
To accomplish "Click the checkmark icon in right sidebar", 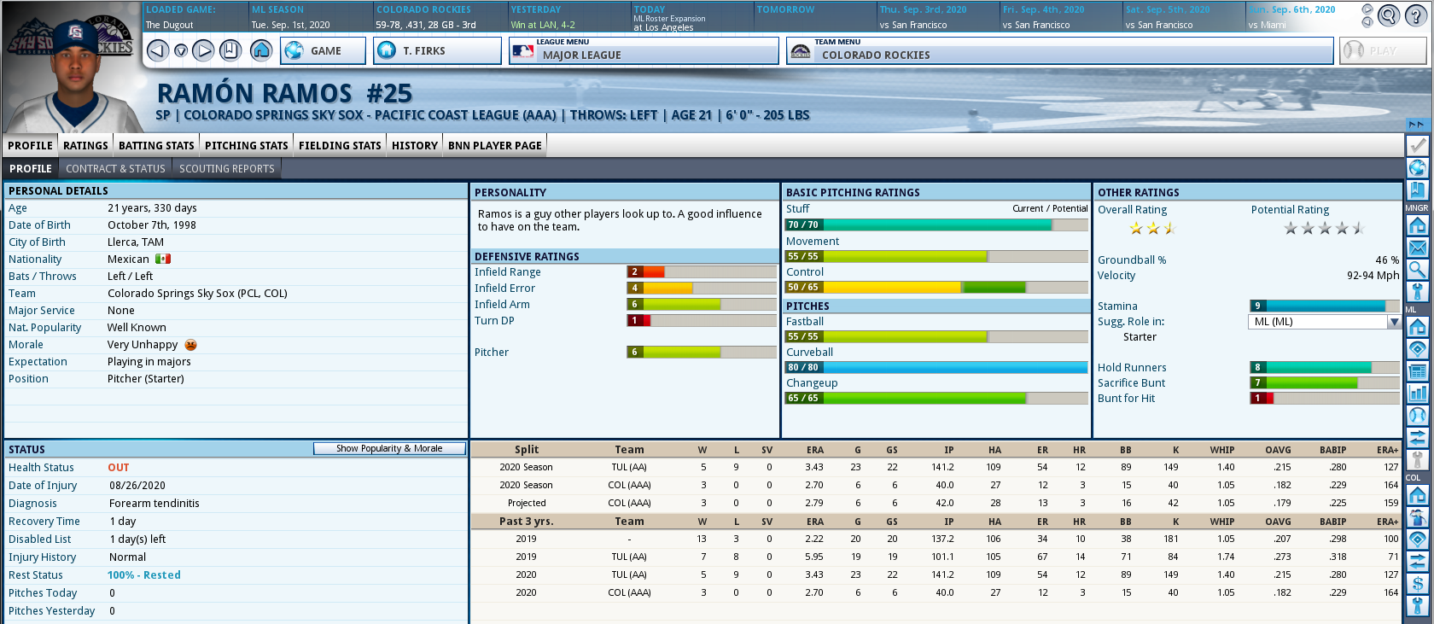I will point(1417,145).
